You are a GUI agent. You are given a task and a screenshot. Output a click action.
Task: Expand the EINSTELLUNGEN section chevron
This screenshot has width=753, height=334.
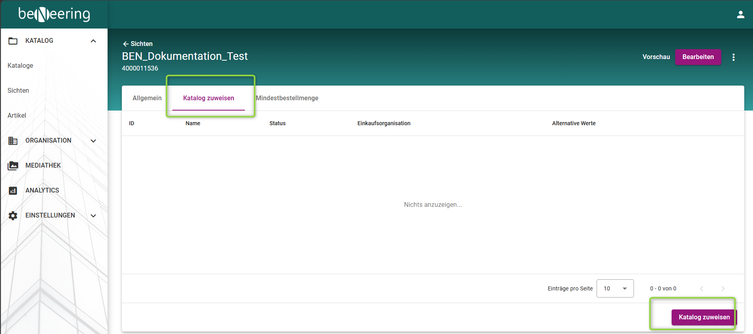93,216
